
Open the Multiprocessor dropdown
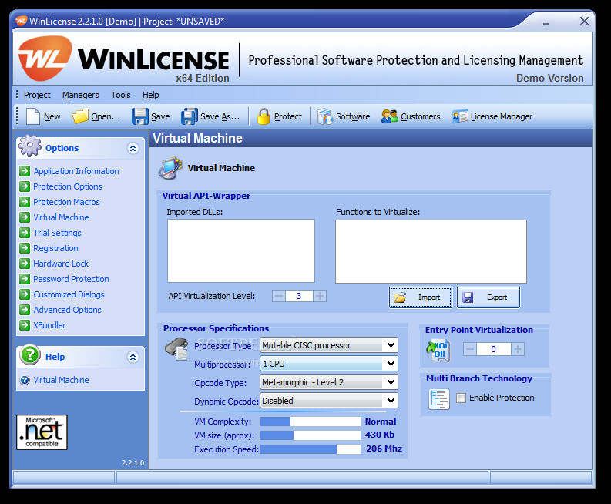pos(329,364)
